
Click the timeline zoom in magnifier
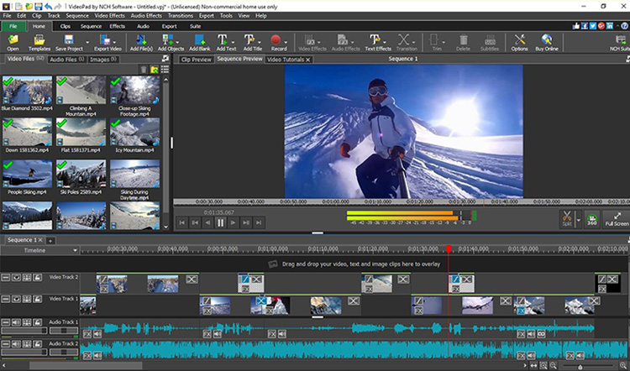pos(623,365)
